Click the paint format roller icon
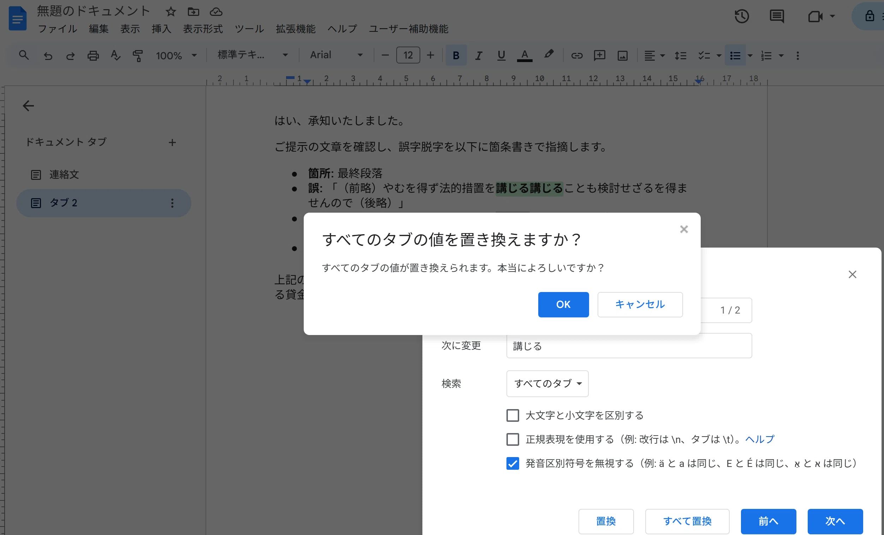The image size is (884, 535). coord(138,55)
